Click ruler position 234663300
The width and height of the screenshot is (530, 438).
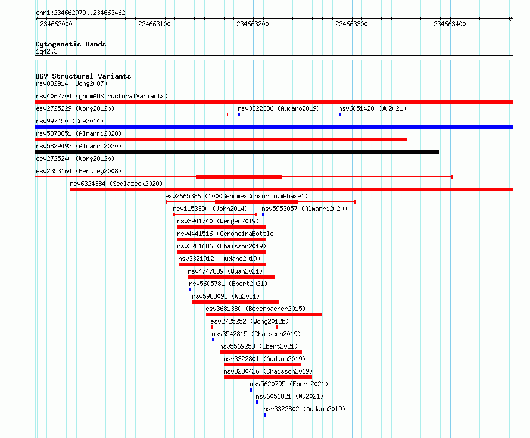click(x=351, y=24)
